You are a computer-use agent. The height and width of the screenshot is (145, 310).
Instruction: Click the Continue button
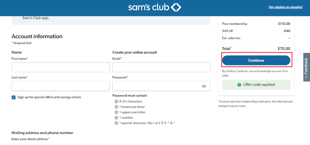click(x=256, y=60)
